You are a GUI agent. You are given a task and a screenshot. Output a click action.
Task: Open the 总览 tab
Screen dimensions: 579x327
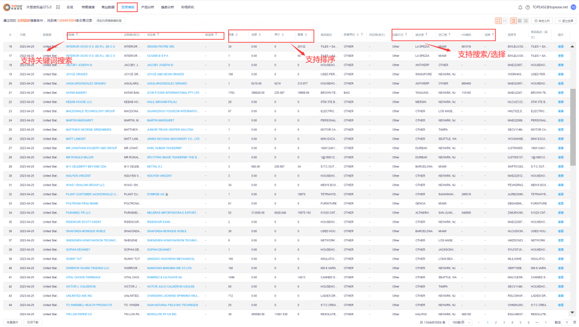pyautogui.click(x=70, y=7)
